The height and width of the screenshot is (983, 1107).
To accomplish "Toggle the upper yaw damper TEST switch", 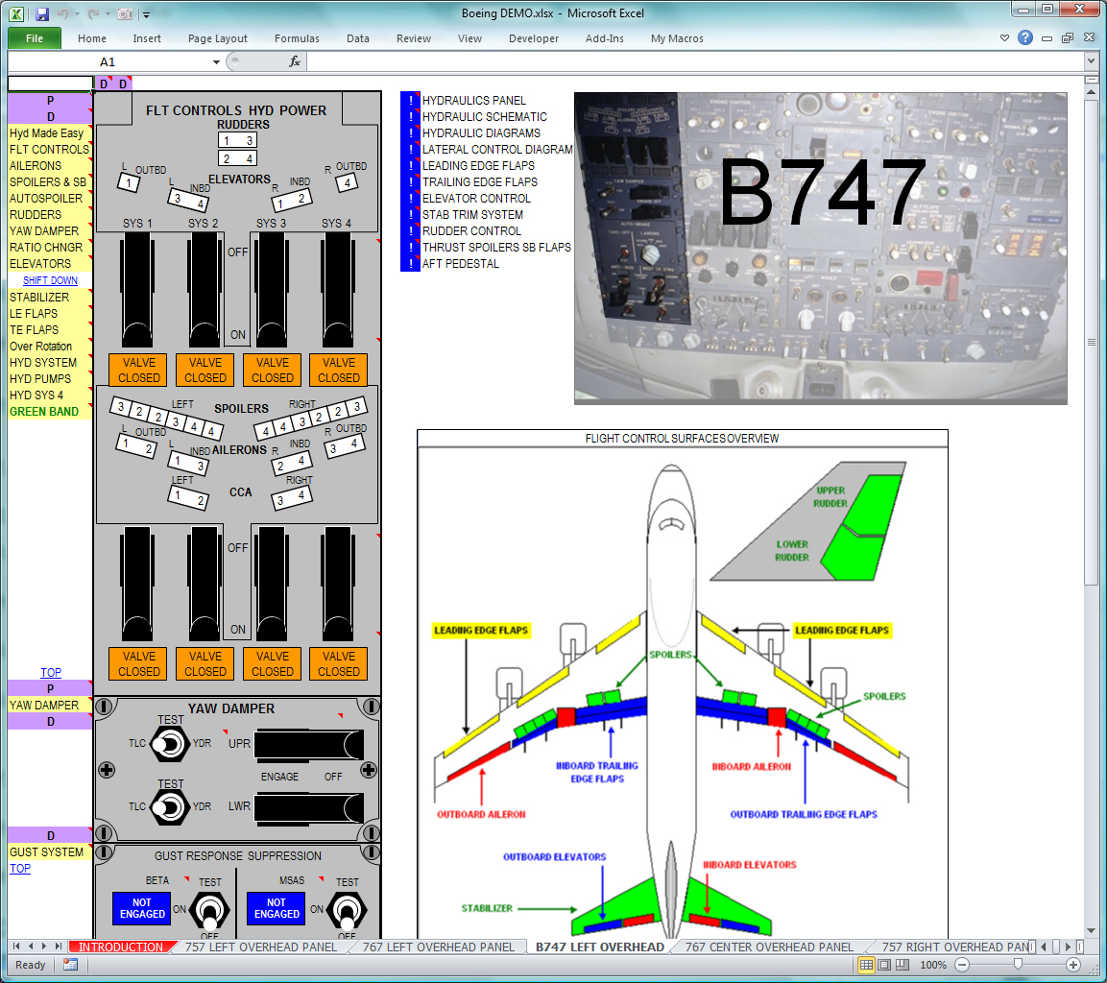I will [x=171, y=744].
